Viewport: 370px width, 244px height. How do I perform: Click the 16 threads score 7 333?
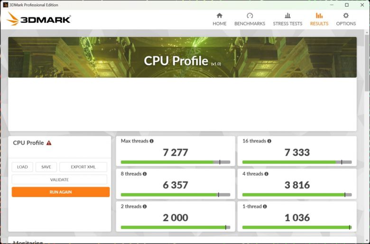(297, 152)
